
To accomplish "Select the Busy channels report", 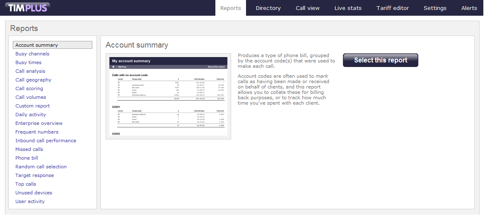I will pyautogui.click(x=32, y=54).
